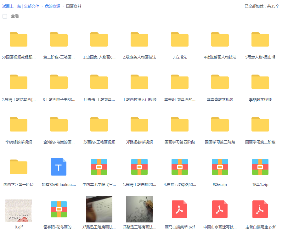
Task: Toggle the 全选 select-all checkbox
Action: pyautogui.click(x=5, y=16)
